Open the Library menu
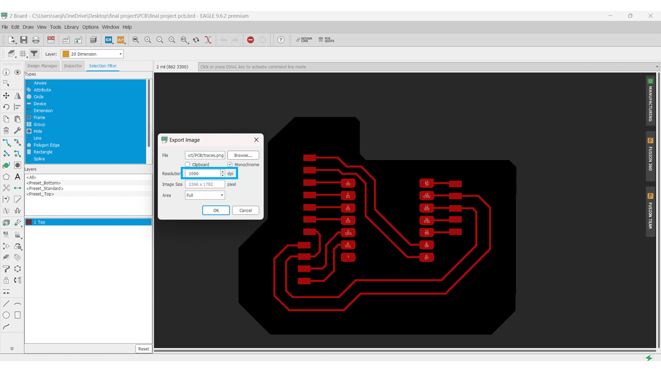 pos(71,27)
